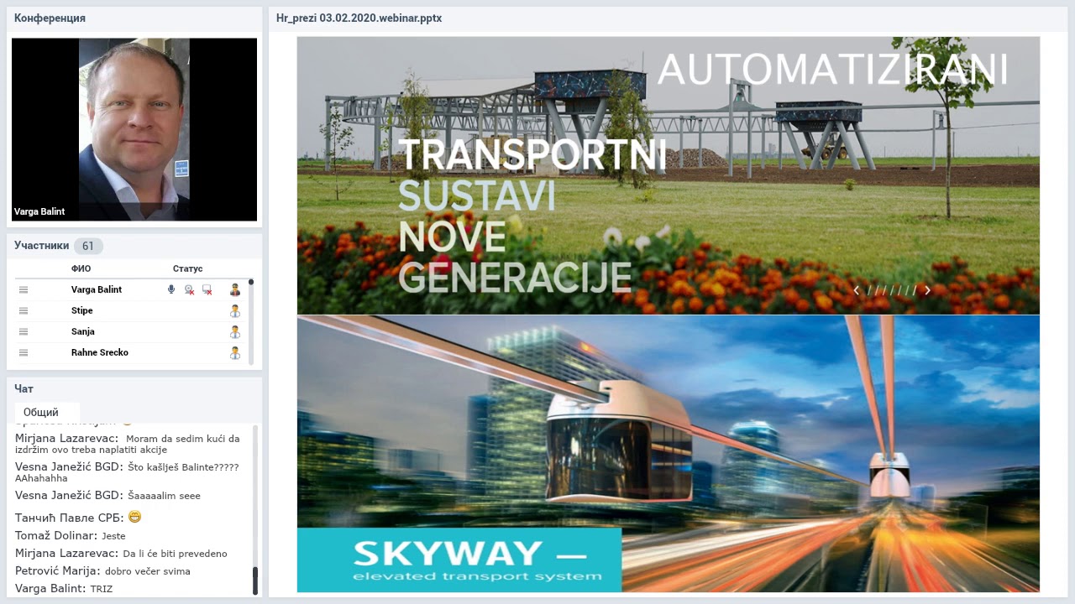
Task: Click the Участники panel title
Action: [x=41, y=246]
